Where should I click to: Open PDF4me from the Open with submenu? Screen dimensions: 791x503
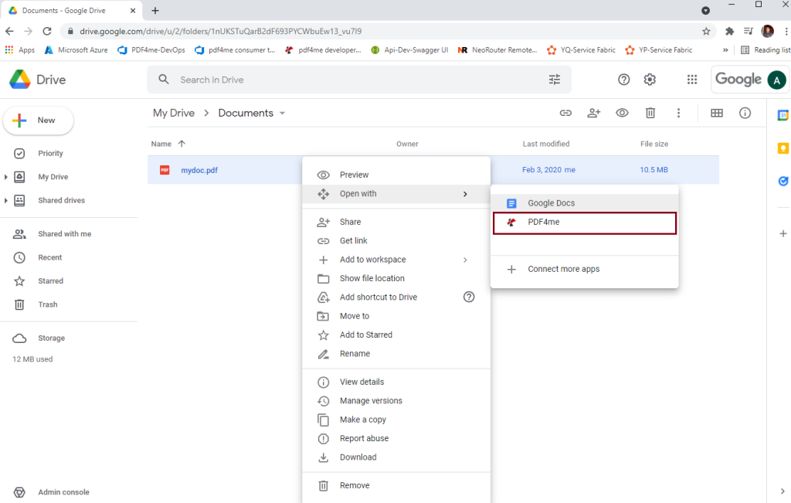click(x=584, y=223)
